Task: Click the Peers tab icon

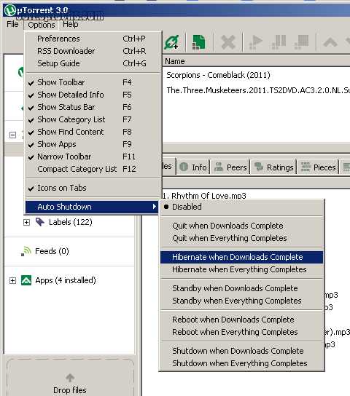Action: tap(219, 167)
